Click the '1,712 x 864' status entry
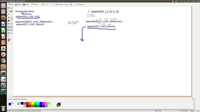The image size is (200, 112). click(x=184, y=111)
